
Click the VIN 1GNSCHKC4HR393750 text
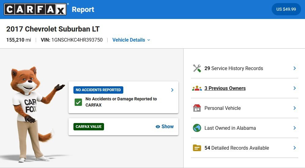pyautogui.click(x=72, y=40)
